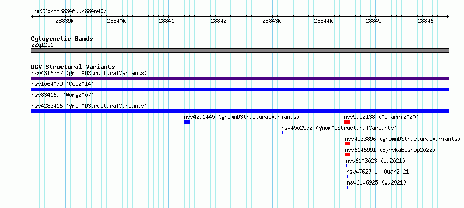Open nsv4283416 gnomAD variant label
Image resolution: width=464 pixels, height=208 pixels.
point(89,106)
